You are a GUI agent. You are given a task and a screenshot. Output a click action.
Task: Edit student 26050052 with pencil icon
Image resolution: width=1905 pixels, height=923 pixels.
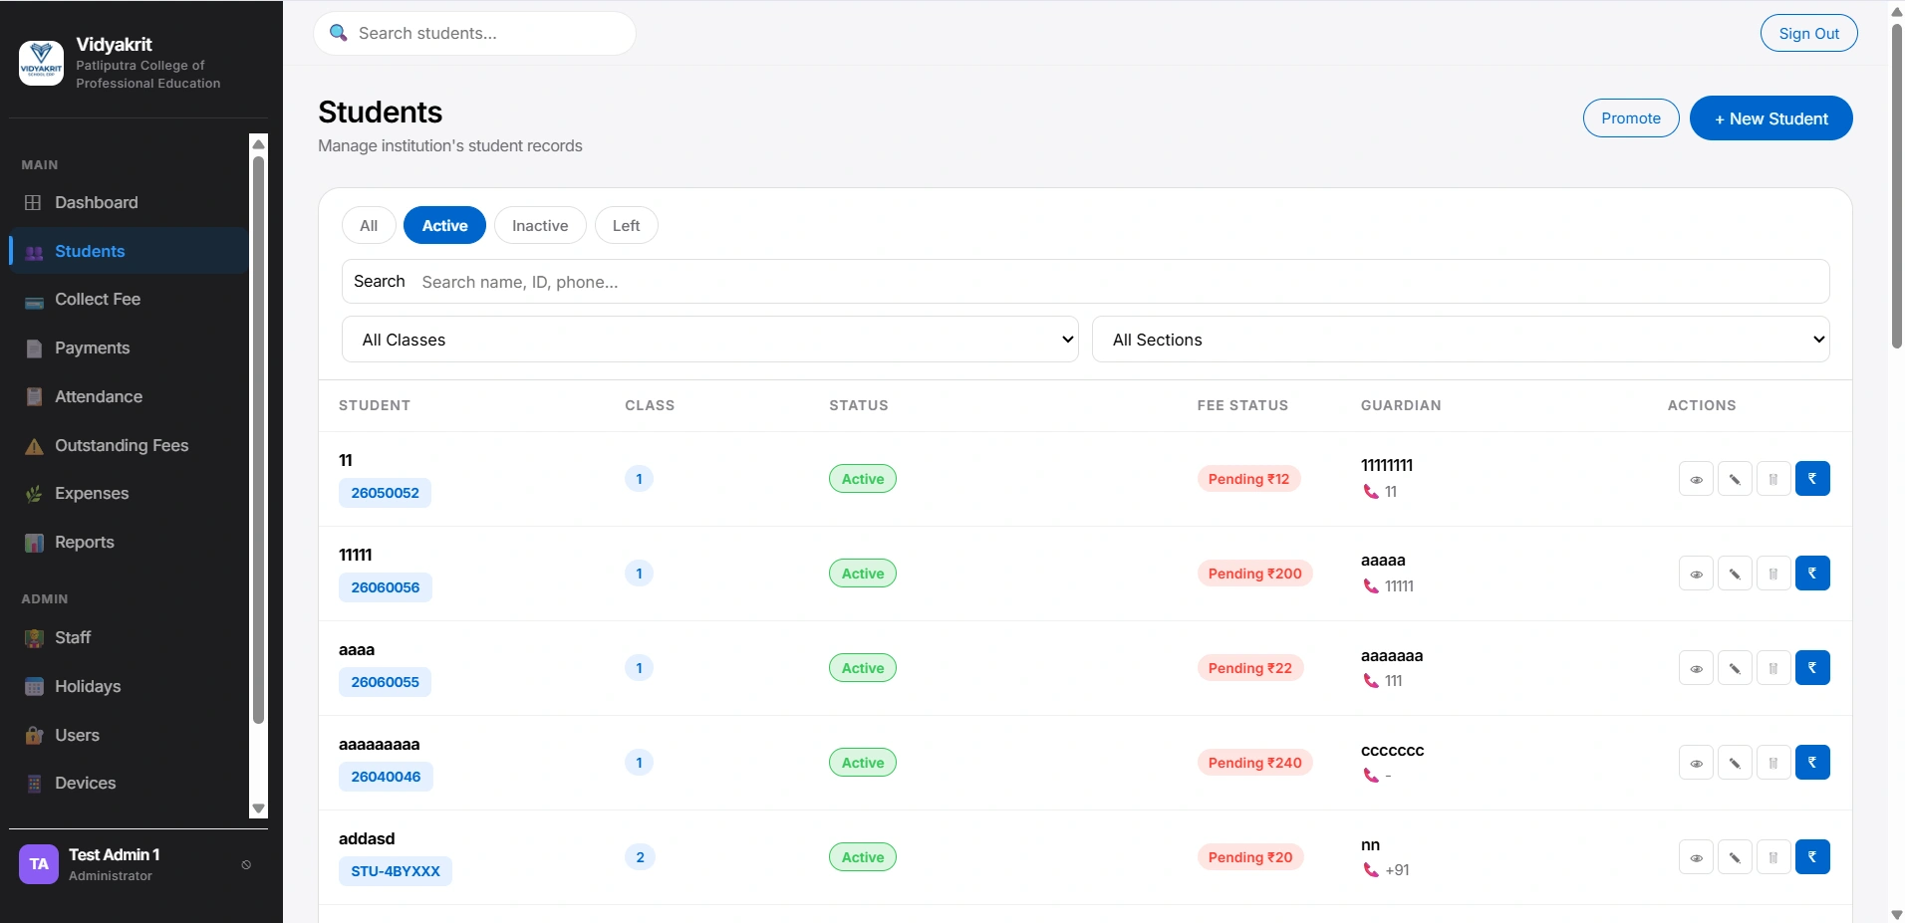[x=1735, y=479]
